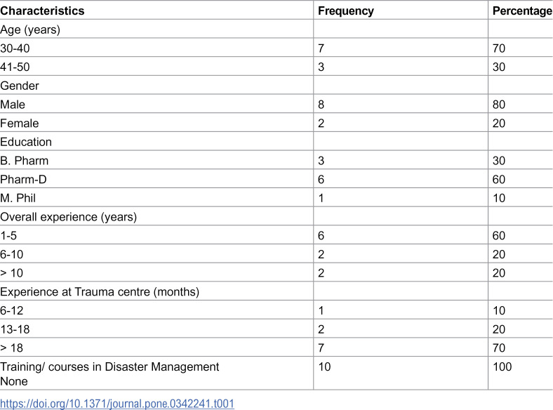Select the Pharm-D row label
The width and height of the screenshot is (553, 410).
[x=23, y=179]
